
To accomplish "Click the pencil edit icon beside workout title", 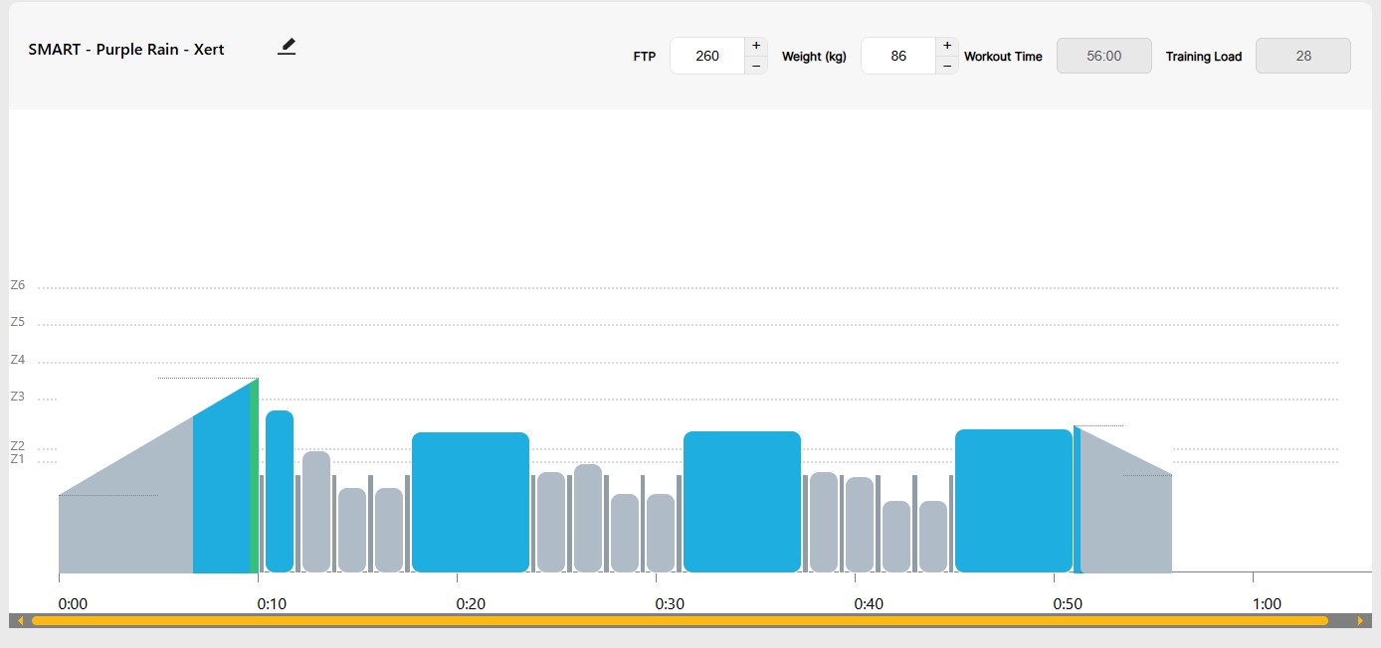I will point(287,47).
